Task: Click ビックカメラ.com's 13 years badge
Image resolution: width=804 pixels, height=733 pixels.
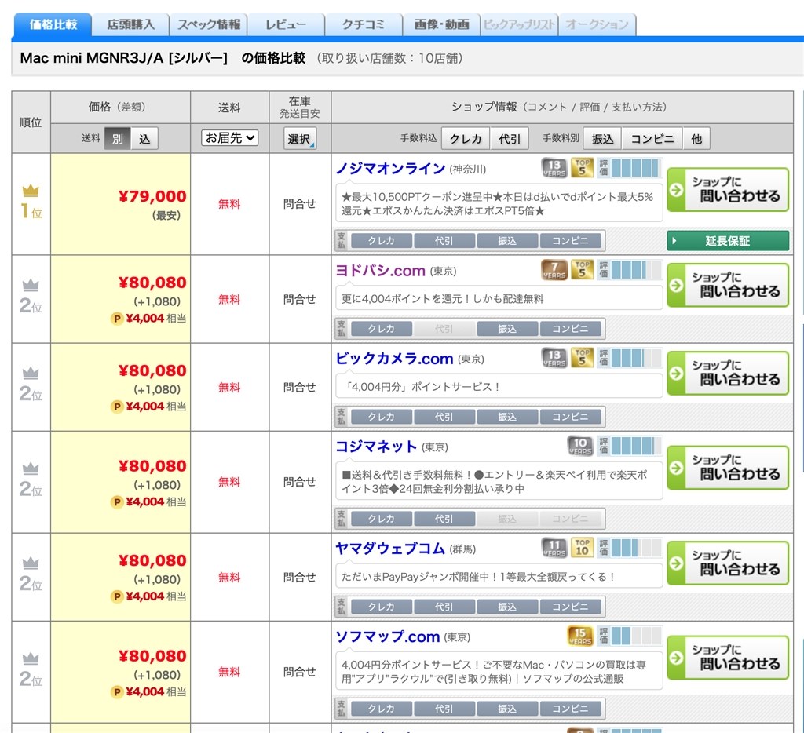Action: click(554, 358)
